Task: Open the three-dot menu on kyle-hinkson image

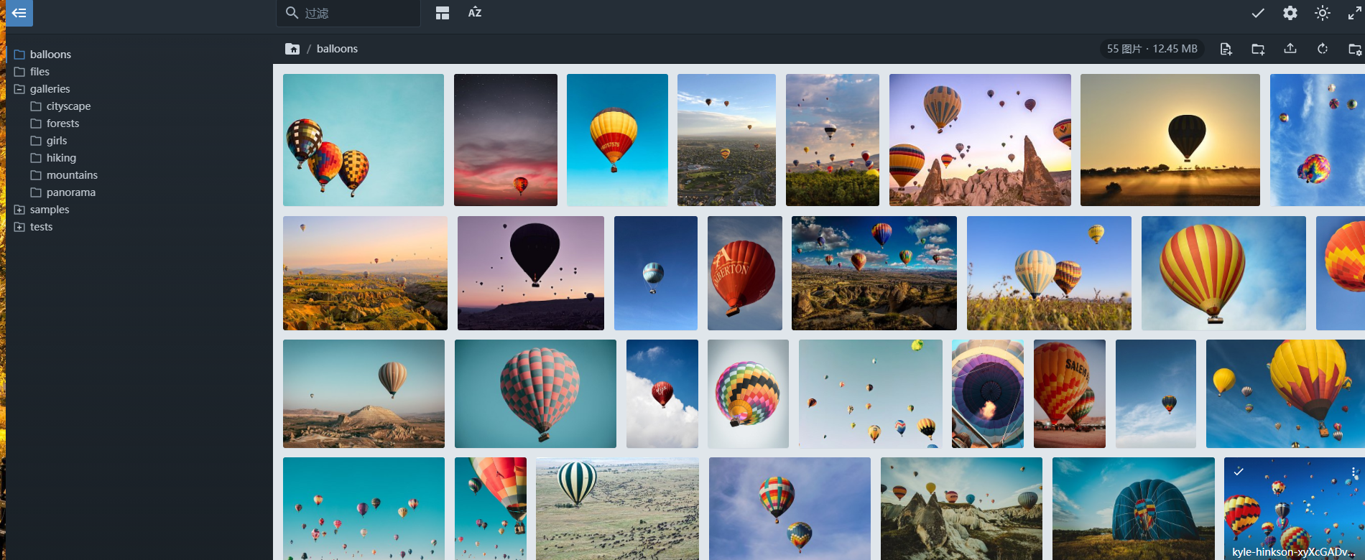Action: tap(1354, 472)
